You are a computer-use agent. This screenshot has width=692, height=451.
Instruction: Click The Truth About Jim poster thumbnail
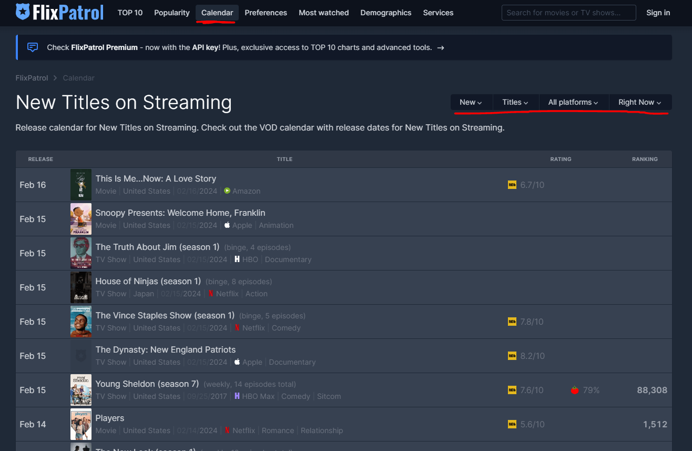pos(81,253)
